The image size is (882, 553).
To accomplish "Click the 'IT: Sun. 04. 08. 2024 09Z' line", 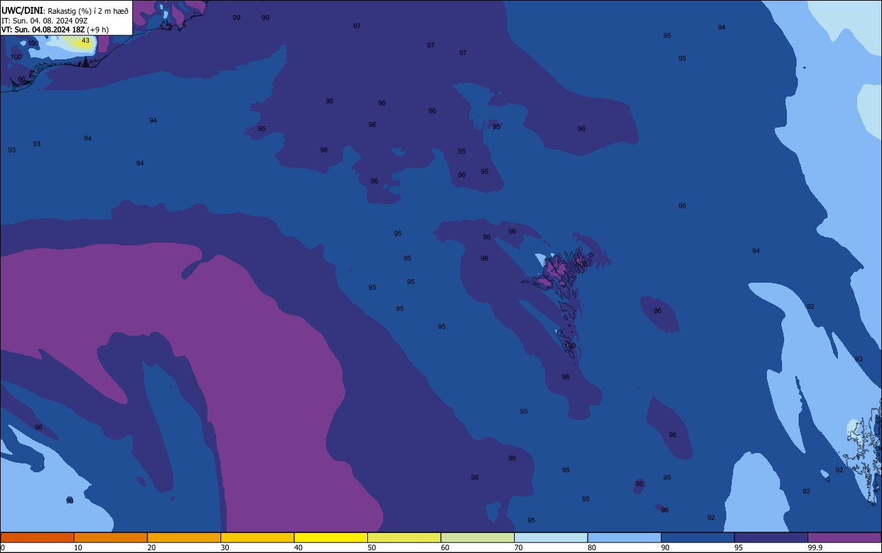I will point(44,21).
